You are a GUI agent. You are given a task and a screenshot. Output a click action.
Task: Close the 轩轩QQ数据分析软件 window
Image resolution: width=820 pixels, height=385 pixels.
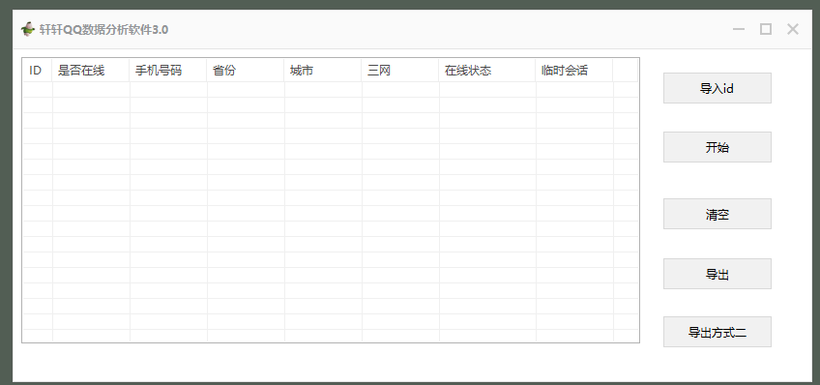pyautogui.click(x=793, y=29)
